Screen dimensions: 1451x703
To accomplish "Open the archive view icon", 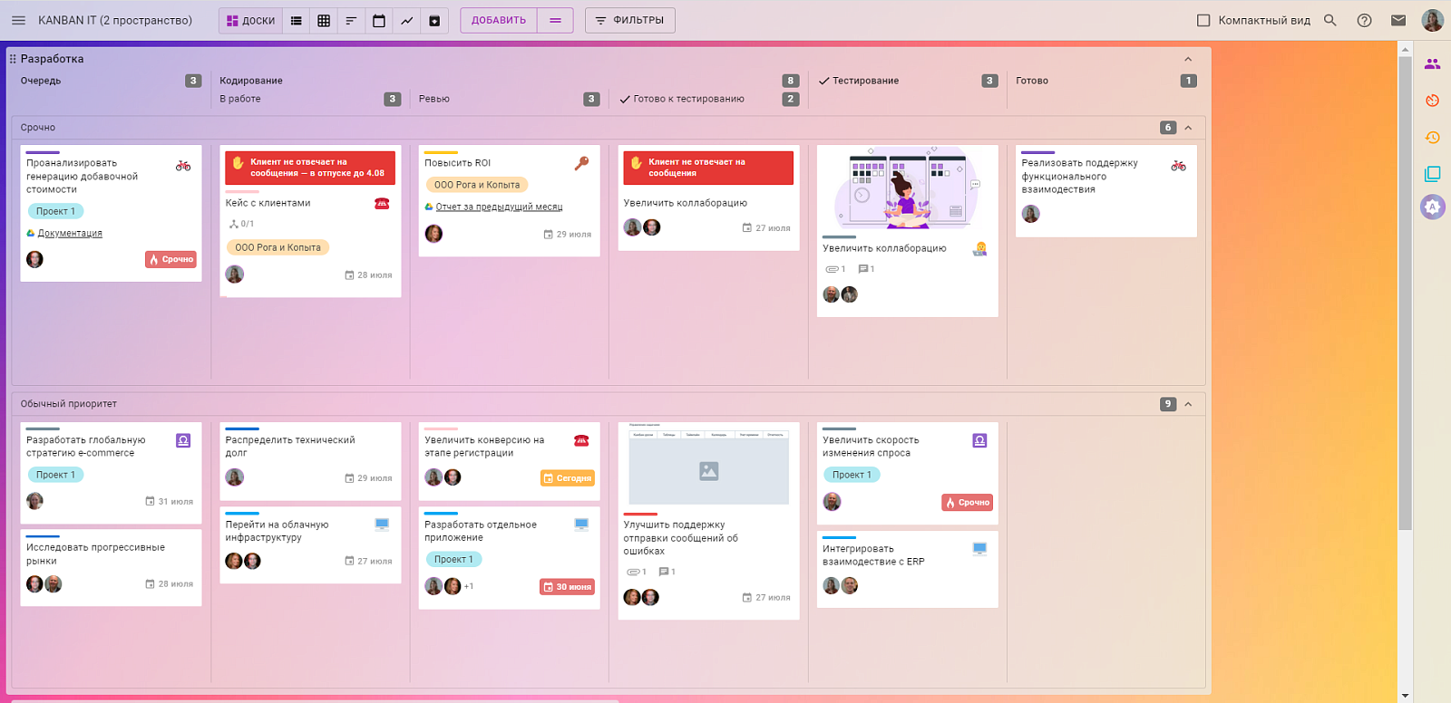I will click(x=434, y=20).
